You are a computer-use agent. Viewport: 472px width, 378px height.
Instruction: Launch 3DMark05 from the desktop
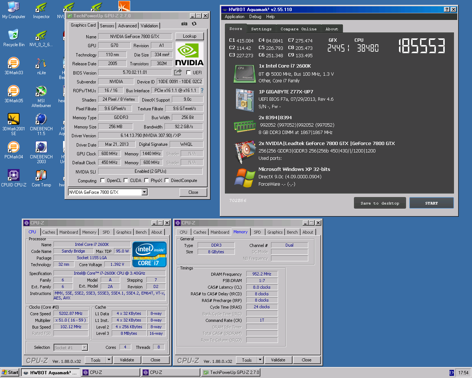[14, 94]
